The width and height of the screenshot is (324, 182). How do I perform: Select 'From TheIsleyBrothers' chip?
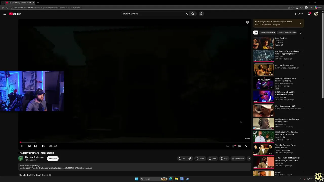[x=287, y=33]
